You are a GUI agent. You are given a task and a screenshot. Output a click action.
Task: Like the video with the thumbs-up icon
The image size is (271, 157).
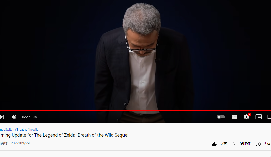(x=214, y=144)
